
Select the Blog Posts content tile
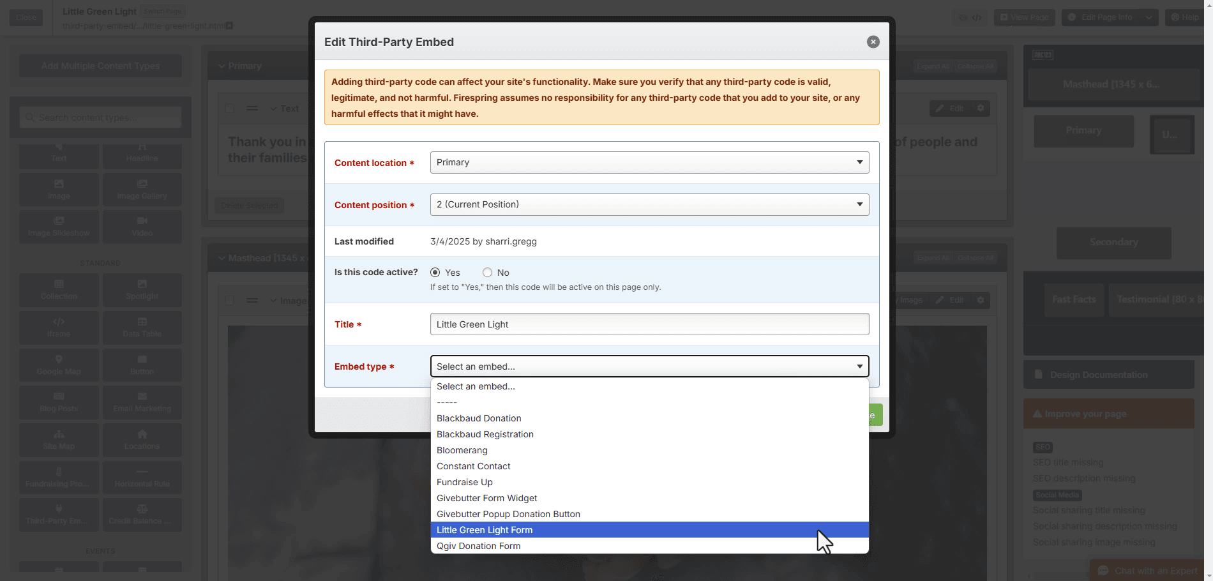(59, 402)
